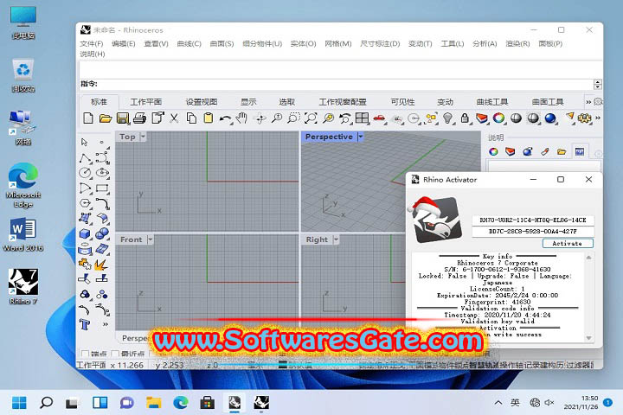Open the 曲线(C) menu
Screen dimensions: 623x415
click(x=189, y=44)
